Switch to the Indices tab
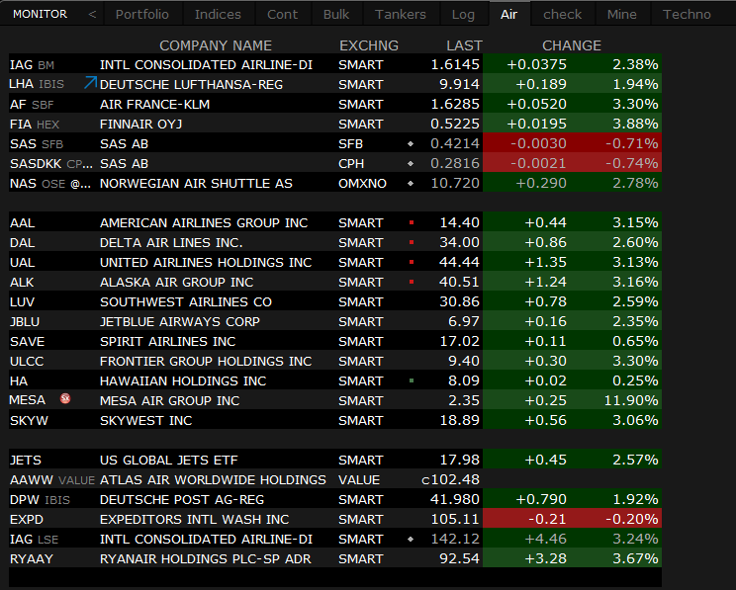 (x=218, y=14)
